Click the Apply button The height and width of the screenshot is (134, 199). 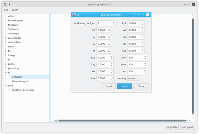coord(125,86)
